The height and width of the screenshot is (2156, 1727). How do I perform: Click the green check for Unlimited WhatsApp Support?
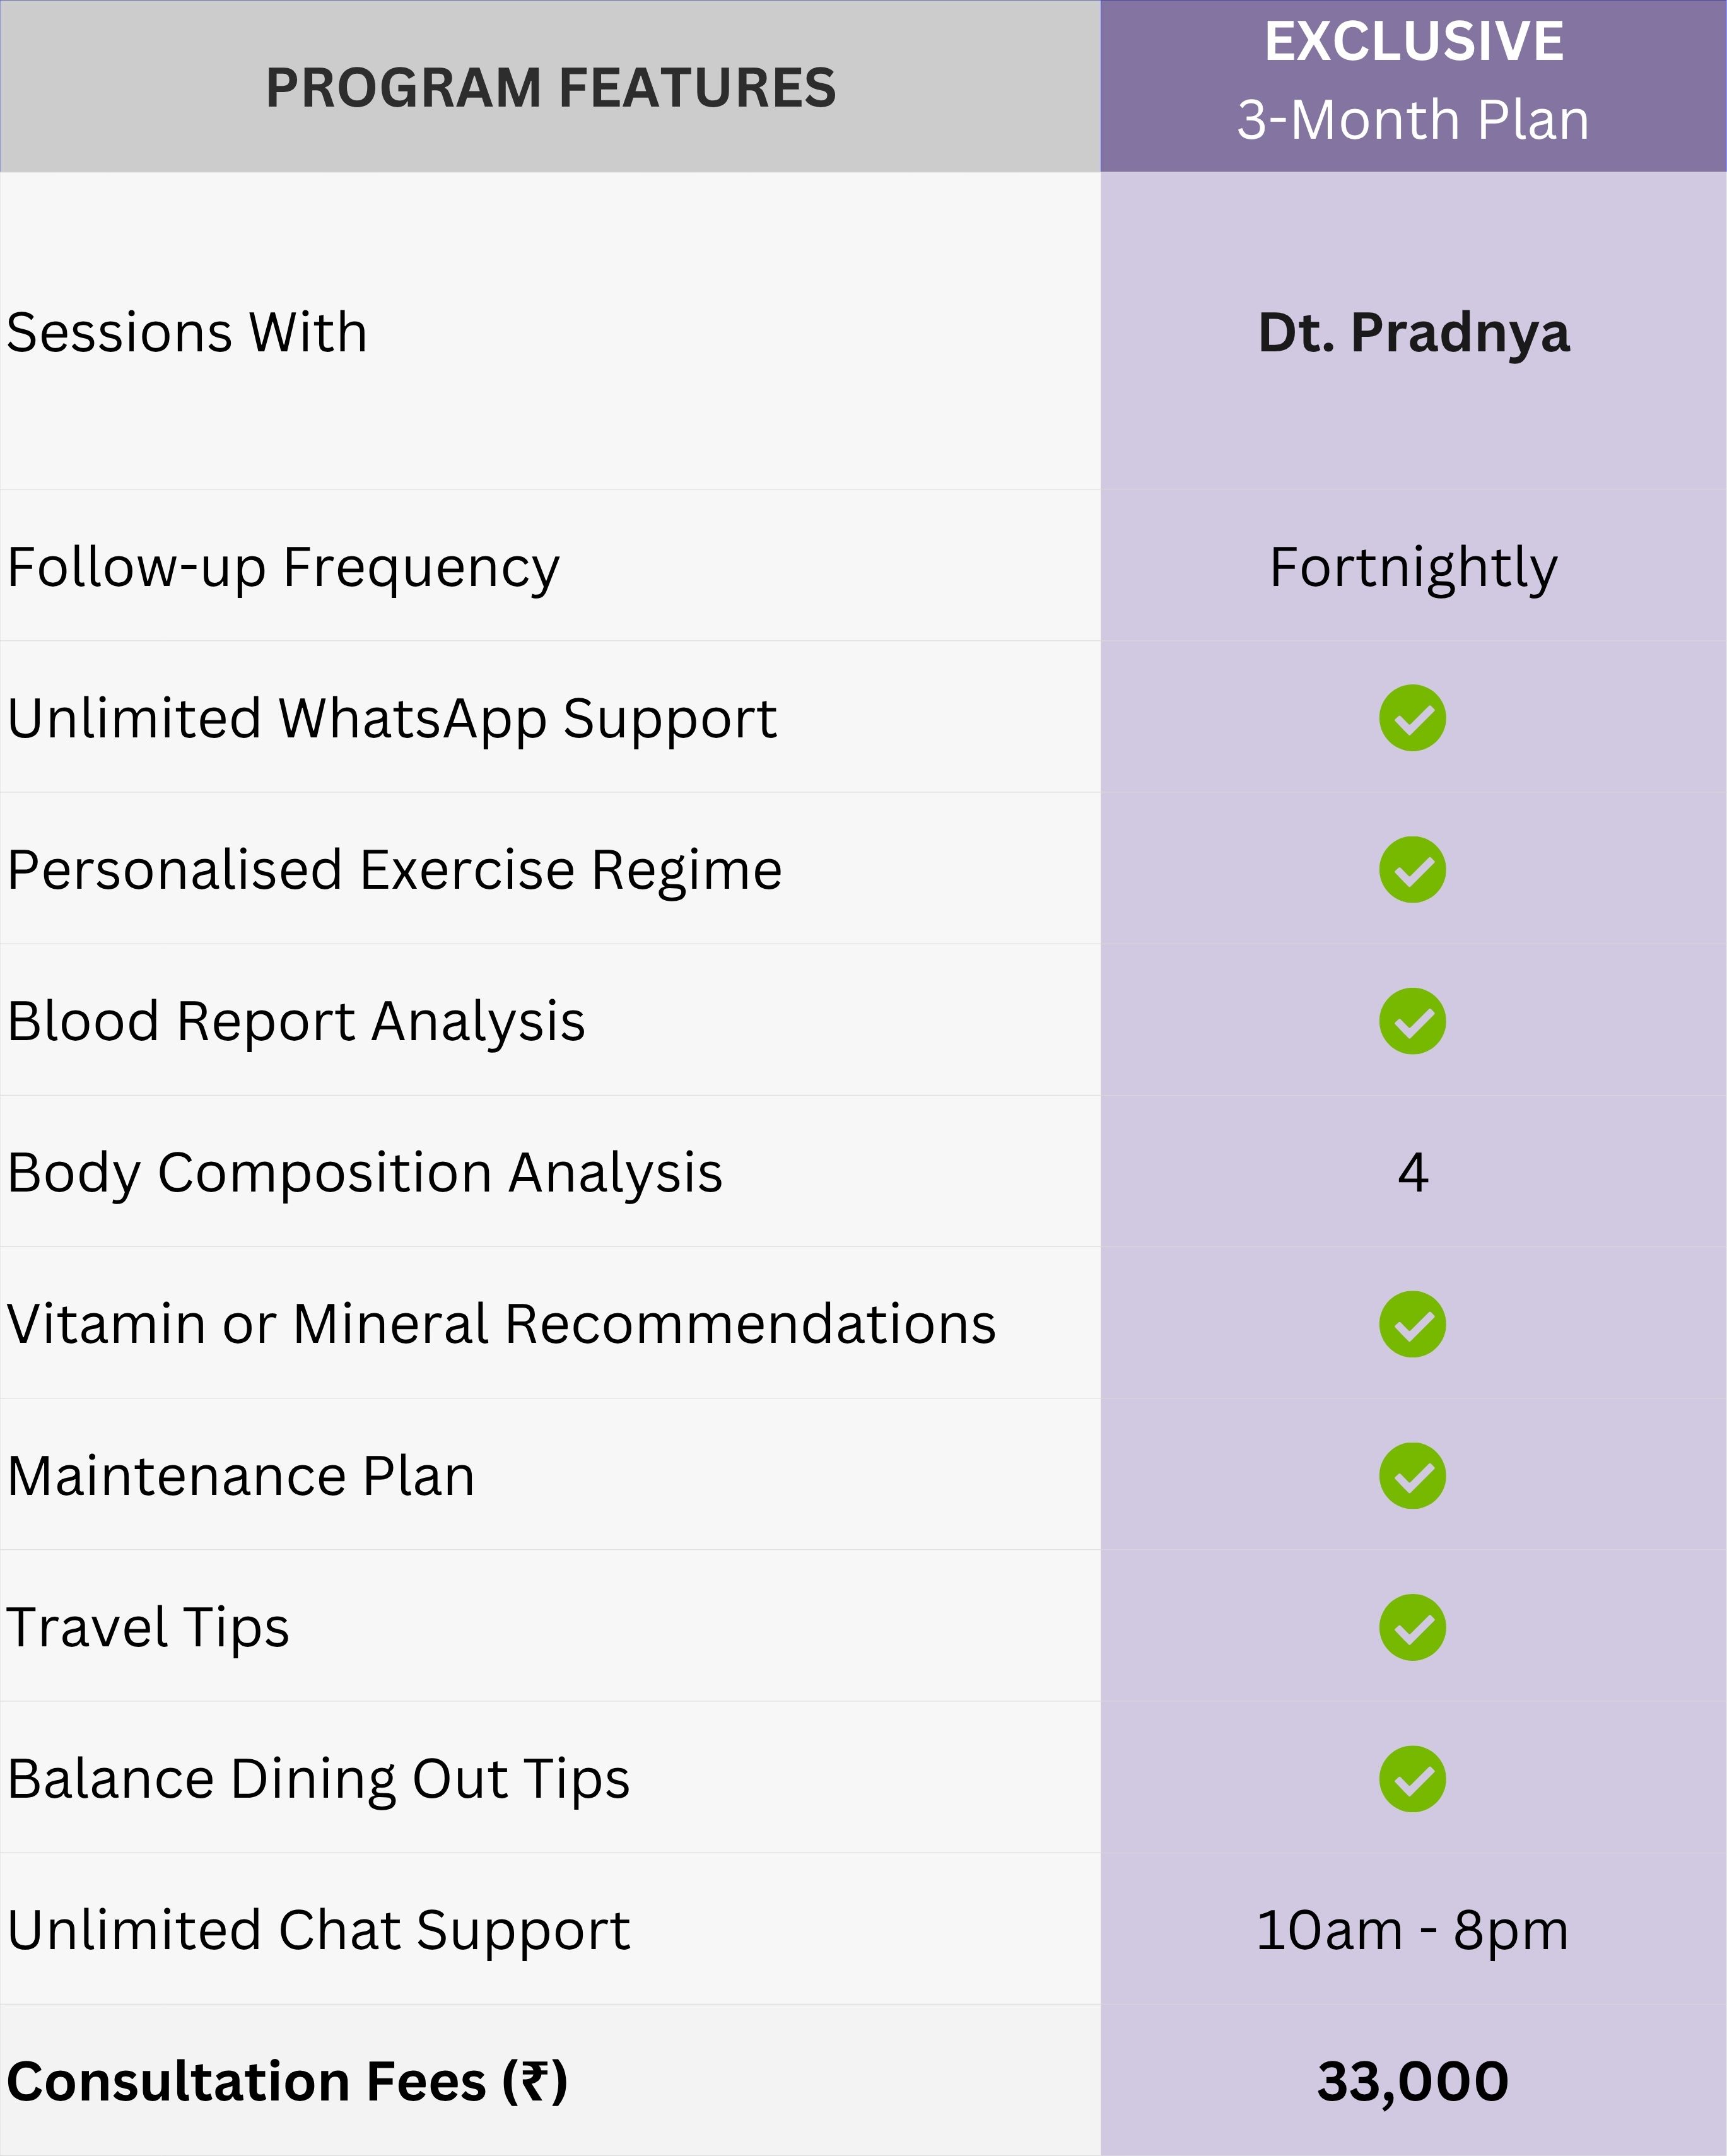(1412, 718)
